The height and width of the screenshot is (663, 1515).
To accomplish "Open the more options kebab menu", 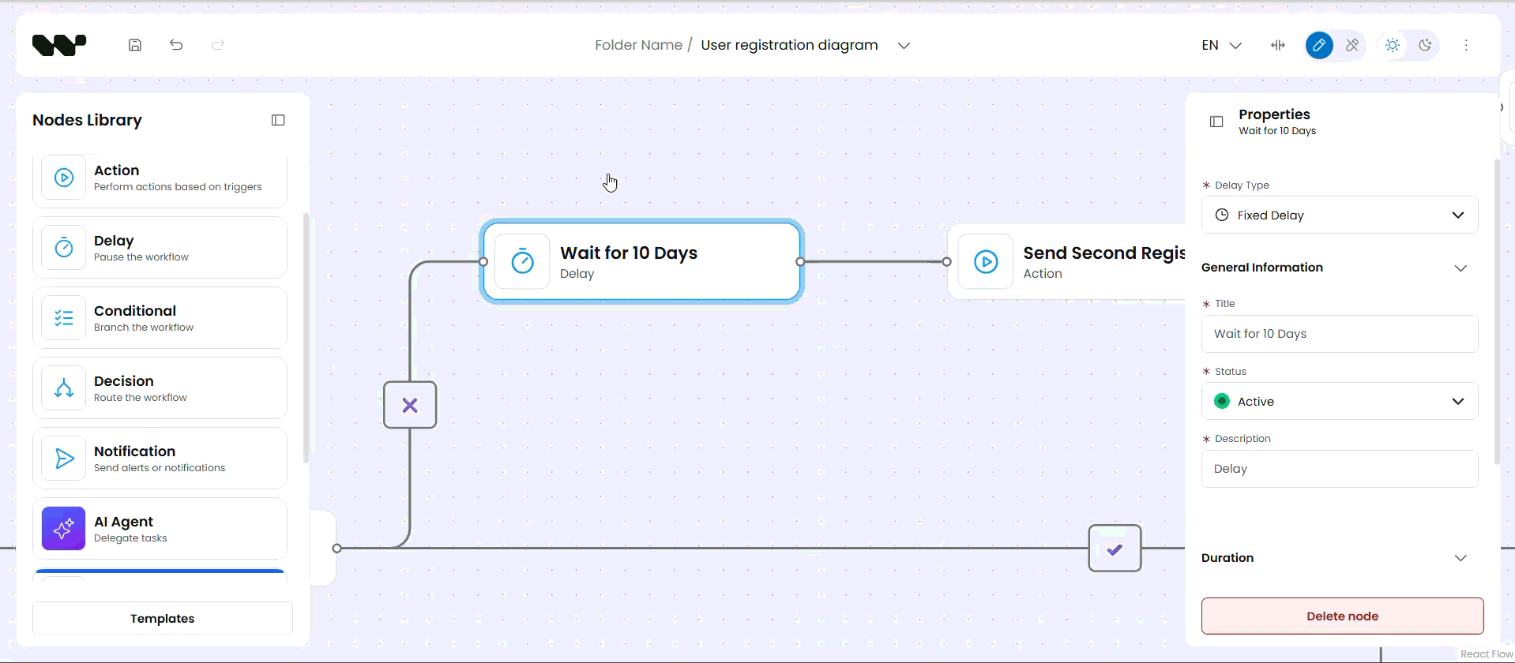I will (x=1466, y=45).
